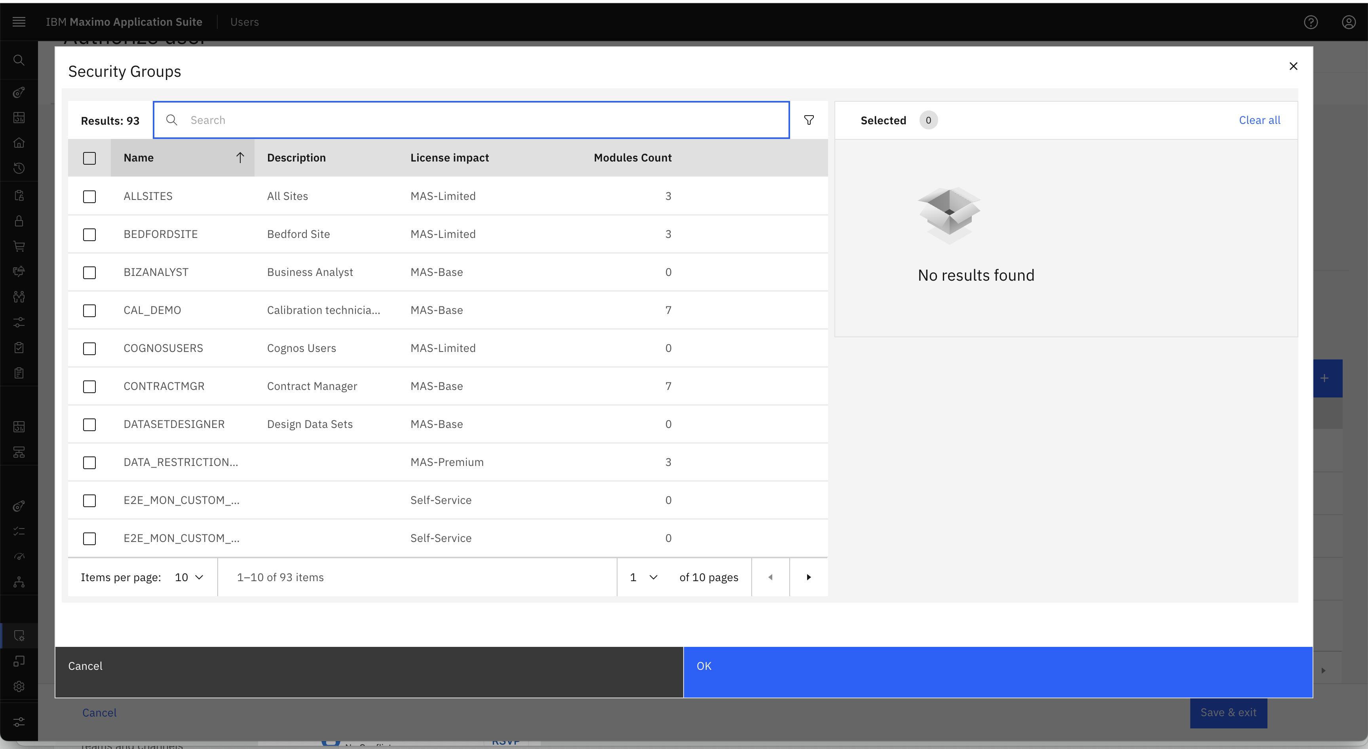Open the page number dropdown

644,578
